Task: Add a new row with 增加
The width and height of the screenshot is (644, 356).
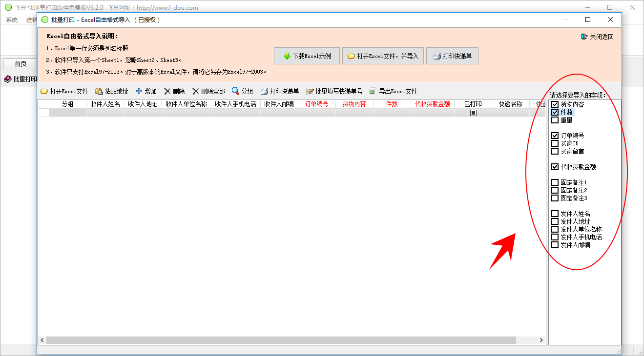Action: 146,91
